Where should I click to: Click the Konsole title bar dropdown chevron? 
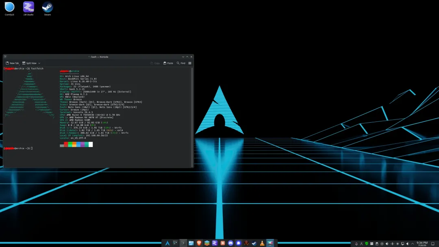click(183, 57)
